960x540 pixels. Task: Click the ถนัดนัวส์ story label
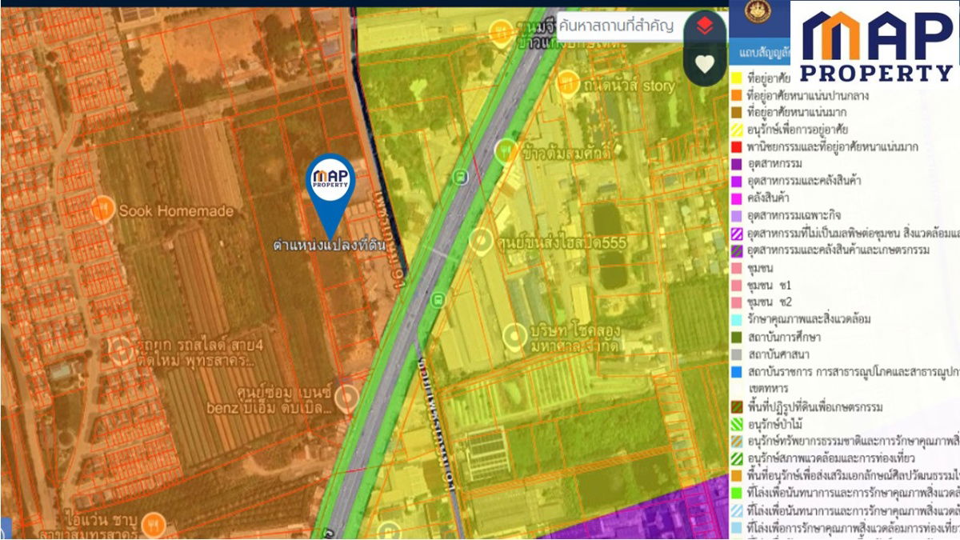pos(629,85)
